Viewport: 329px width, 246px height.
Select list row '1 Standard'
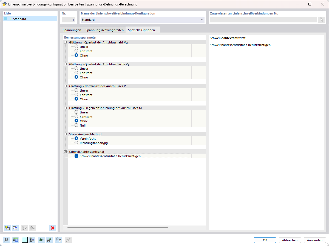(x=30, y=19)
